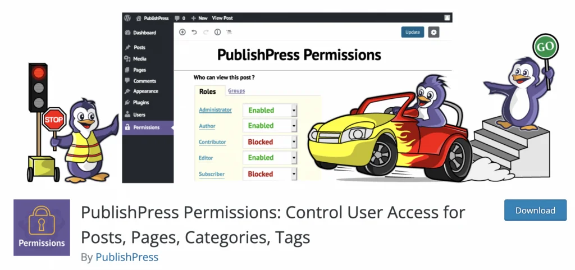Viewport: 575px width, 270px height.
Task: Click the Download button
Action: coord(535,210)
